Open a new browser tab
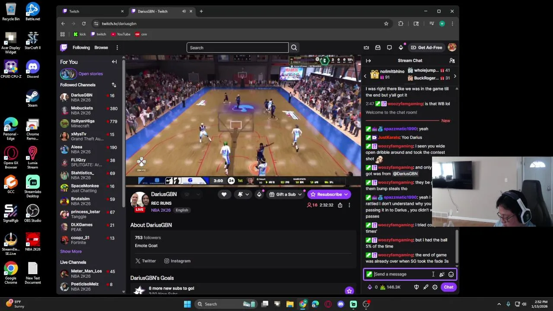This screenshot has width=553, height=311. click(x=201, y=11)
